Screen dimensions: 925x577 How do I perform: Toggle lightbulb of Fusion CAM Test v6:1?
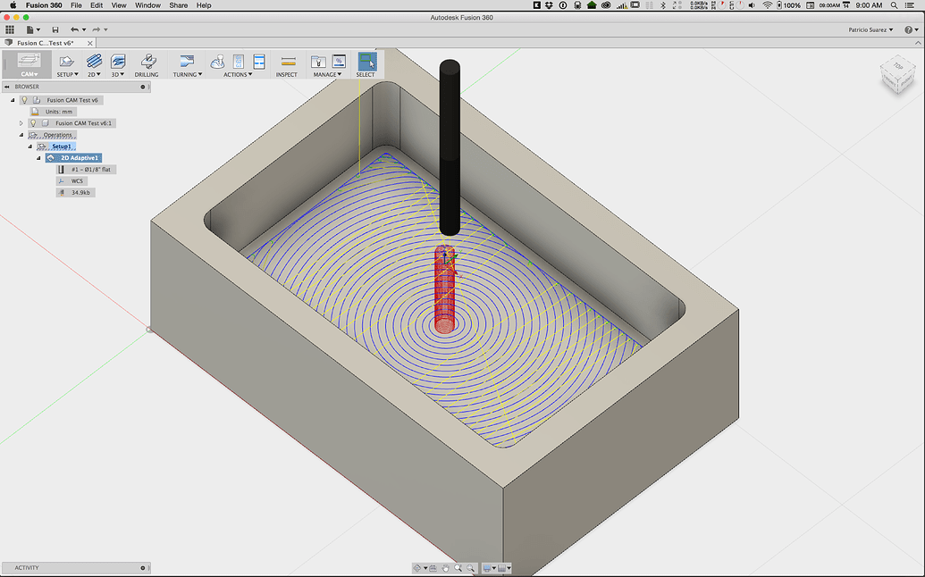(33, 123)
